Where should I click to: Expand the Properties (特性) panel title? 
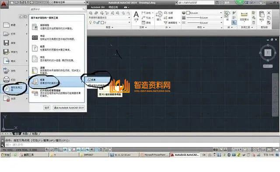point(201,27)
